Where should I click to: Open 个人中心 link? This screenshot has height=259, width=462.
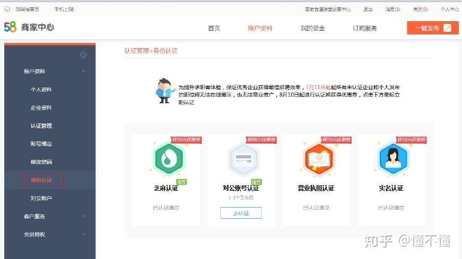tap(450, 10)
